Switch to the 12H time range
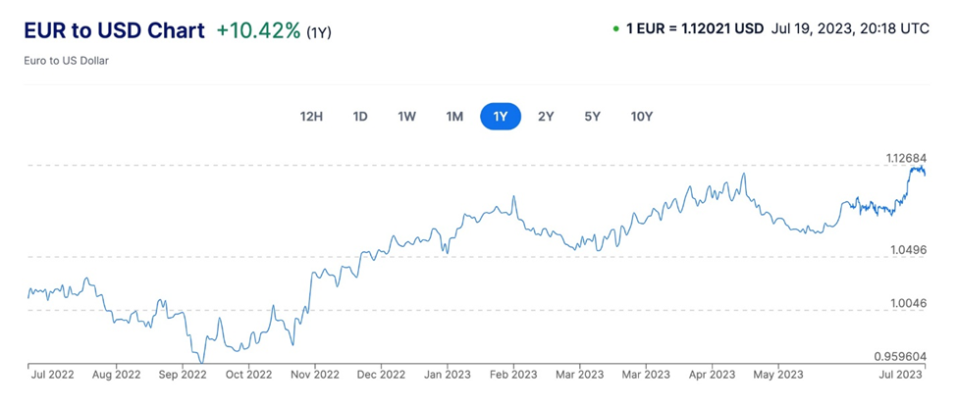 311,117
